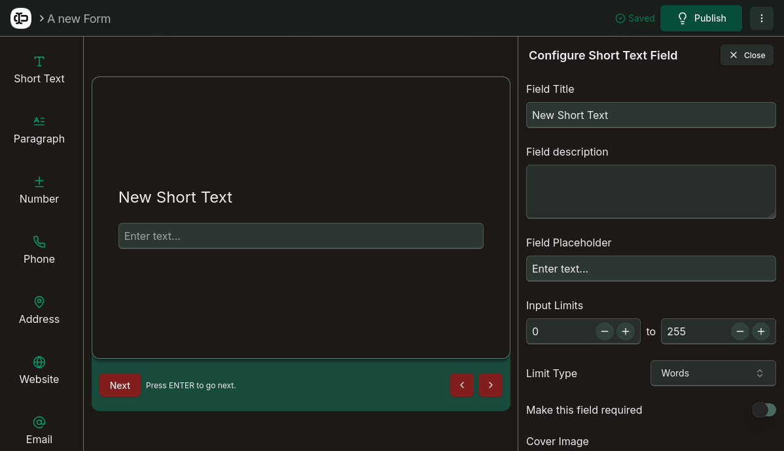Focus the Field description textarea

651,192
